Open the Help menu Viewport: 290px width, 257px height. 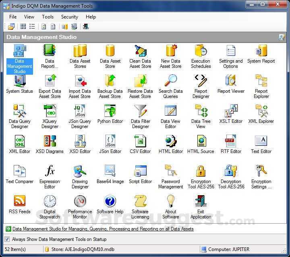click(91, 17)
